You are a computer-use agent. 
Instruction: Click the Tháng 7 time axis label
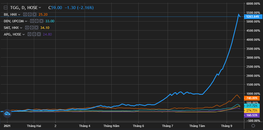(168, 126)
